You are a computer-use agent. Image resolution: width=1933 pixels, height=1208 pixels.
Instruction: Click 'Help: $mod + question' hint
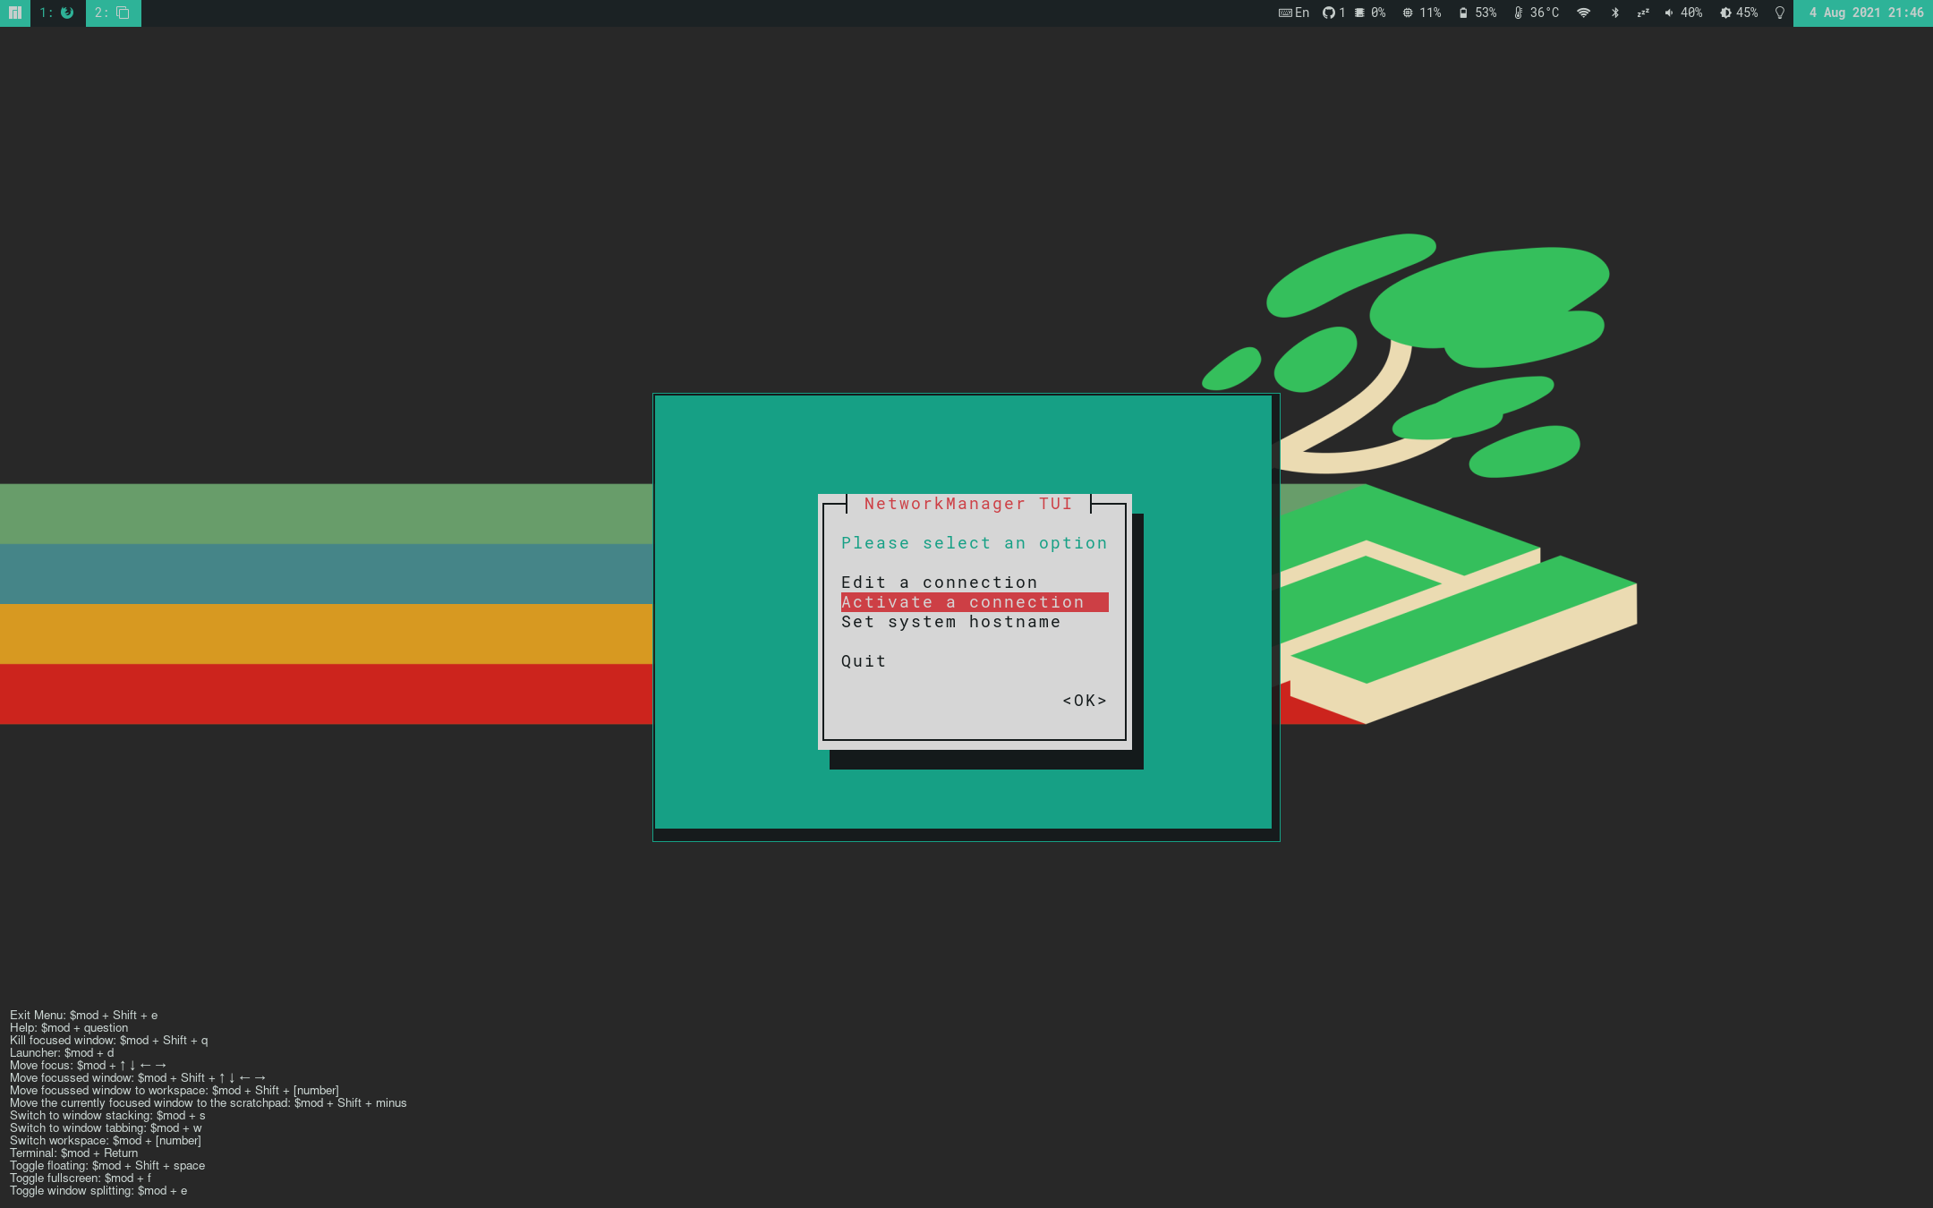pyautogui.click(x=69, y=1027)
